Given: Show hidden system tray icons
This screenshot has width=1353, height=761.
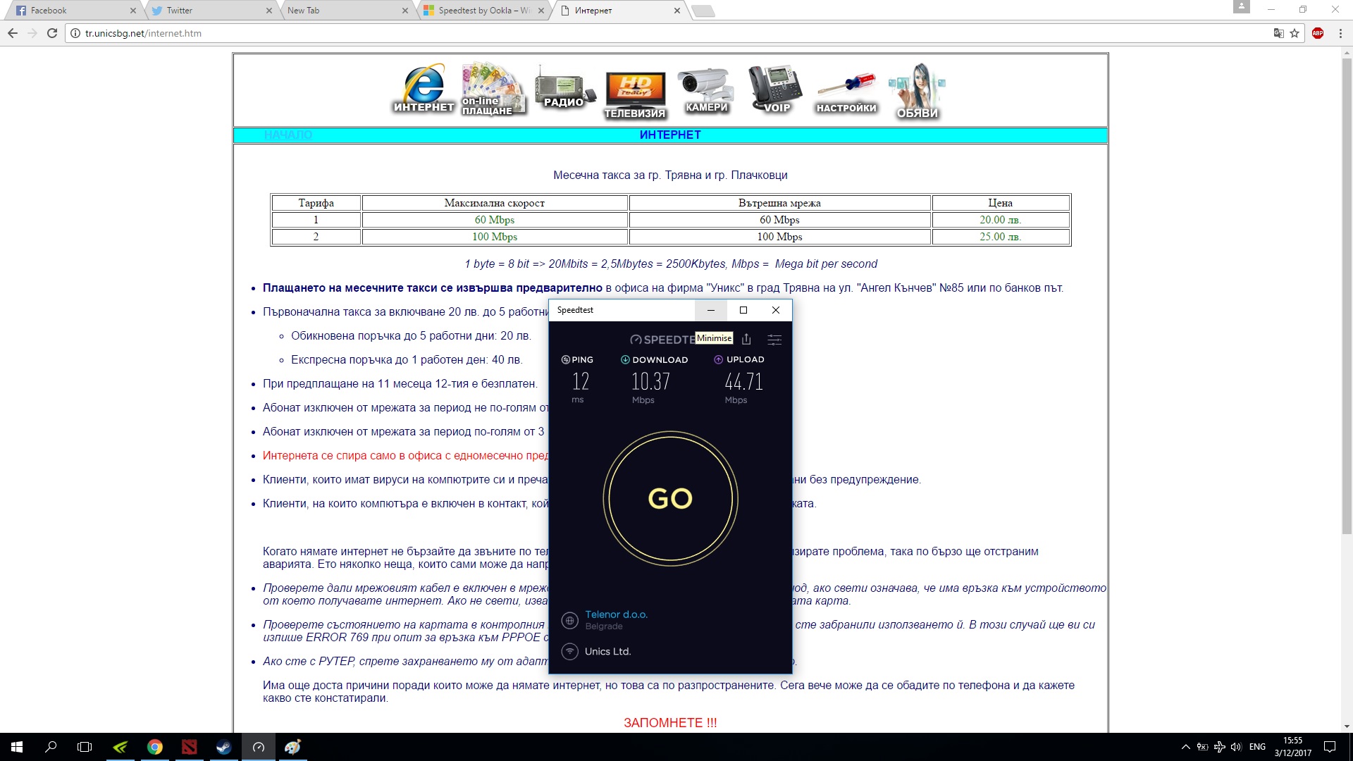Looking at the screenshot, I should [1185, 747].
